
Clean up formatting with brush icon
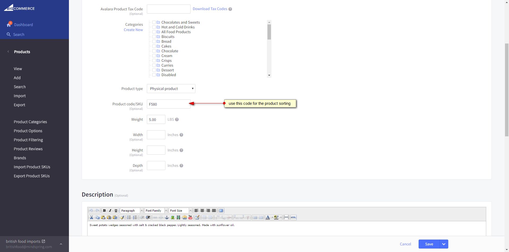pos(122,218)
